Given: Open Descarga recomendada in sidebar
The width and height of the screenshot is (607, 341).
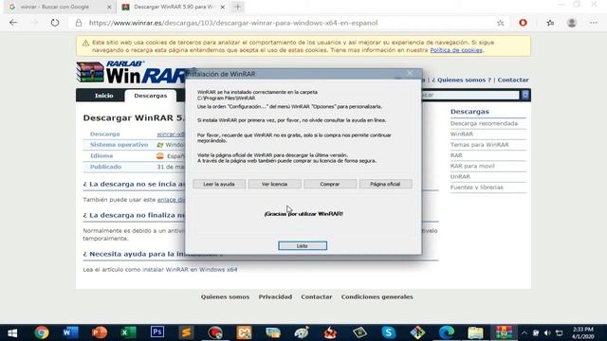Looking at the screenshot, I should tap(484, 123).
